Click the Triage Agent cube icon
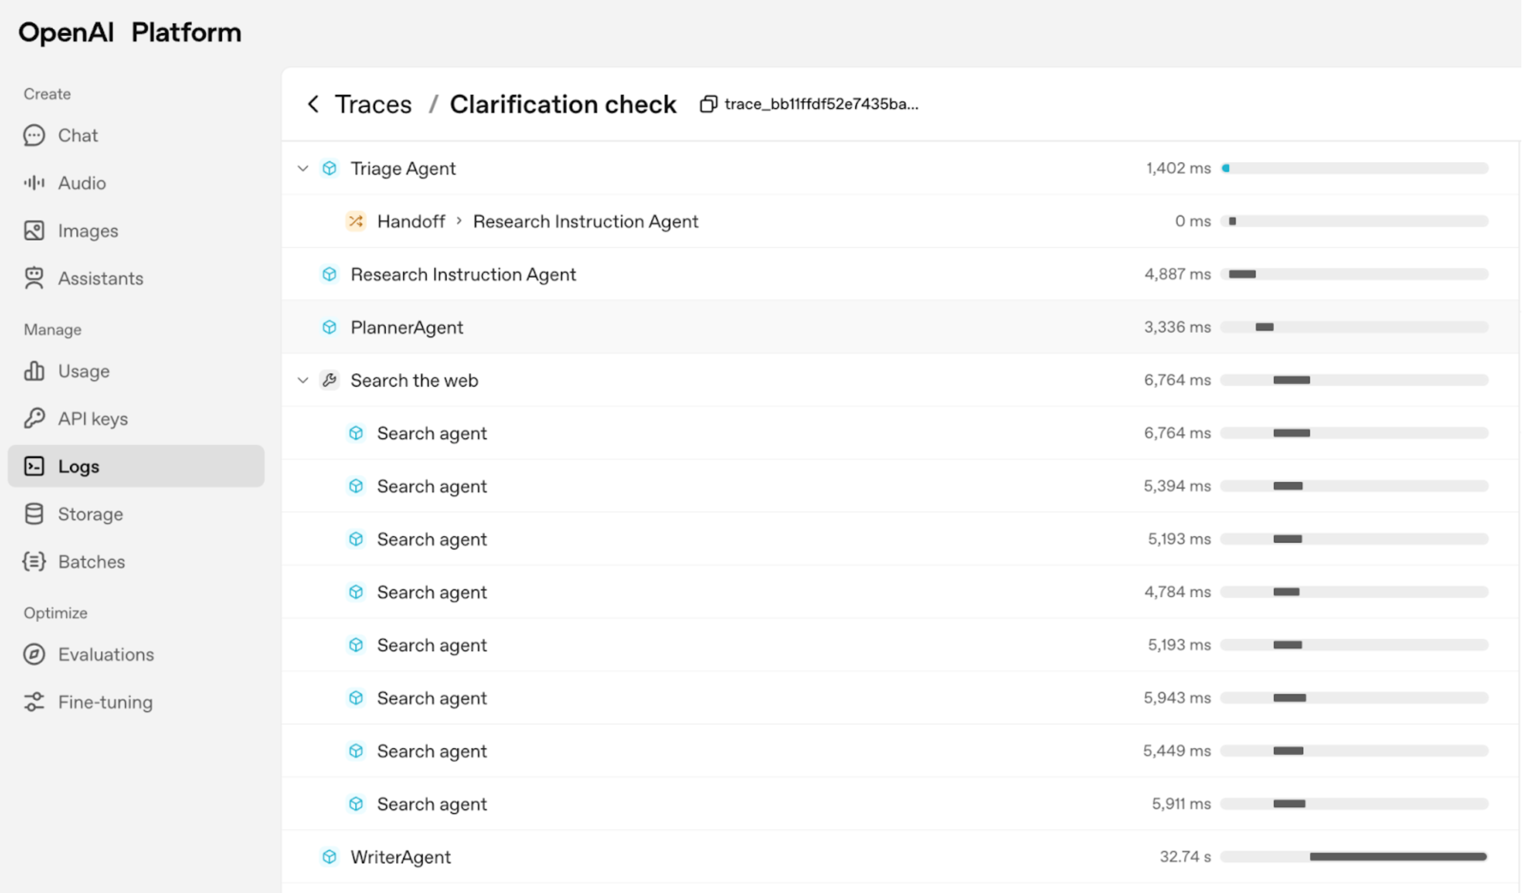 click(330, 168)
